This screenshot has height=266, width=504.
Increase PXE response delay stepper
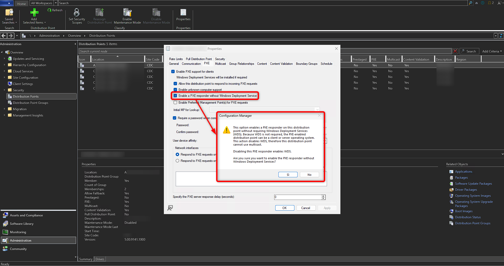pyautogui.click(x=323, y=196)
